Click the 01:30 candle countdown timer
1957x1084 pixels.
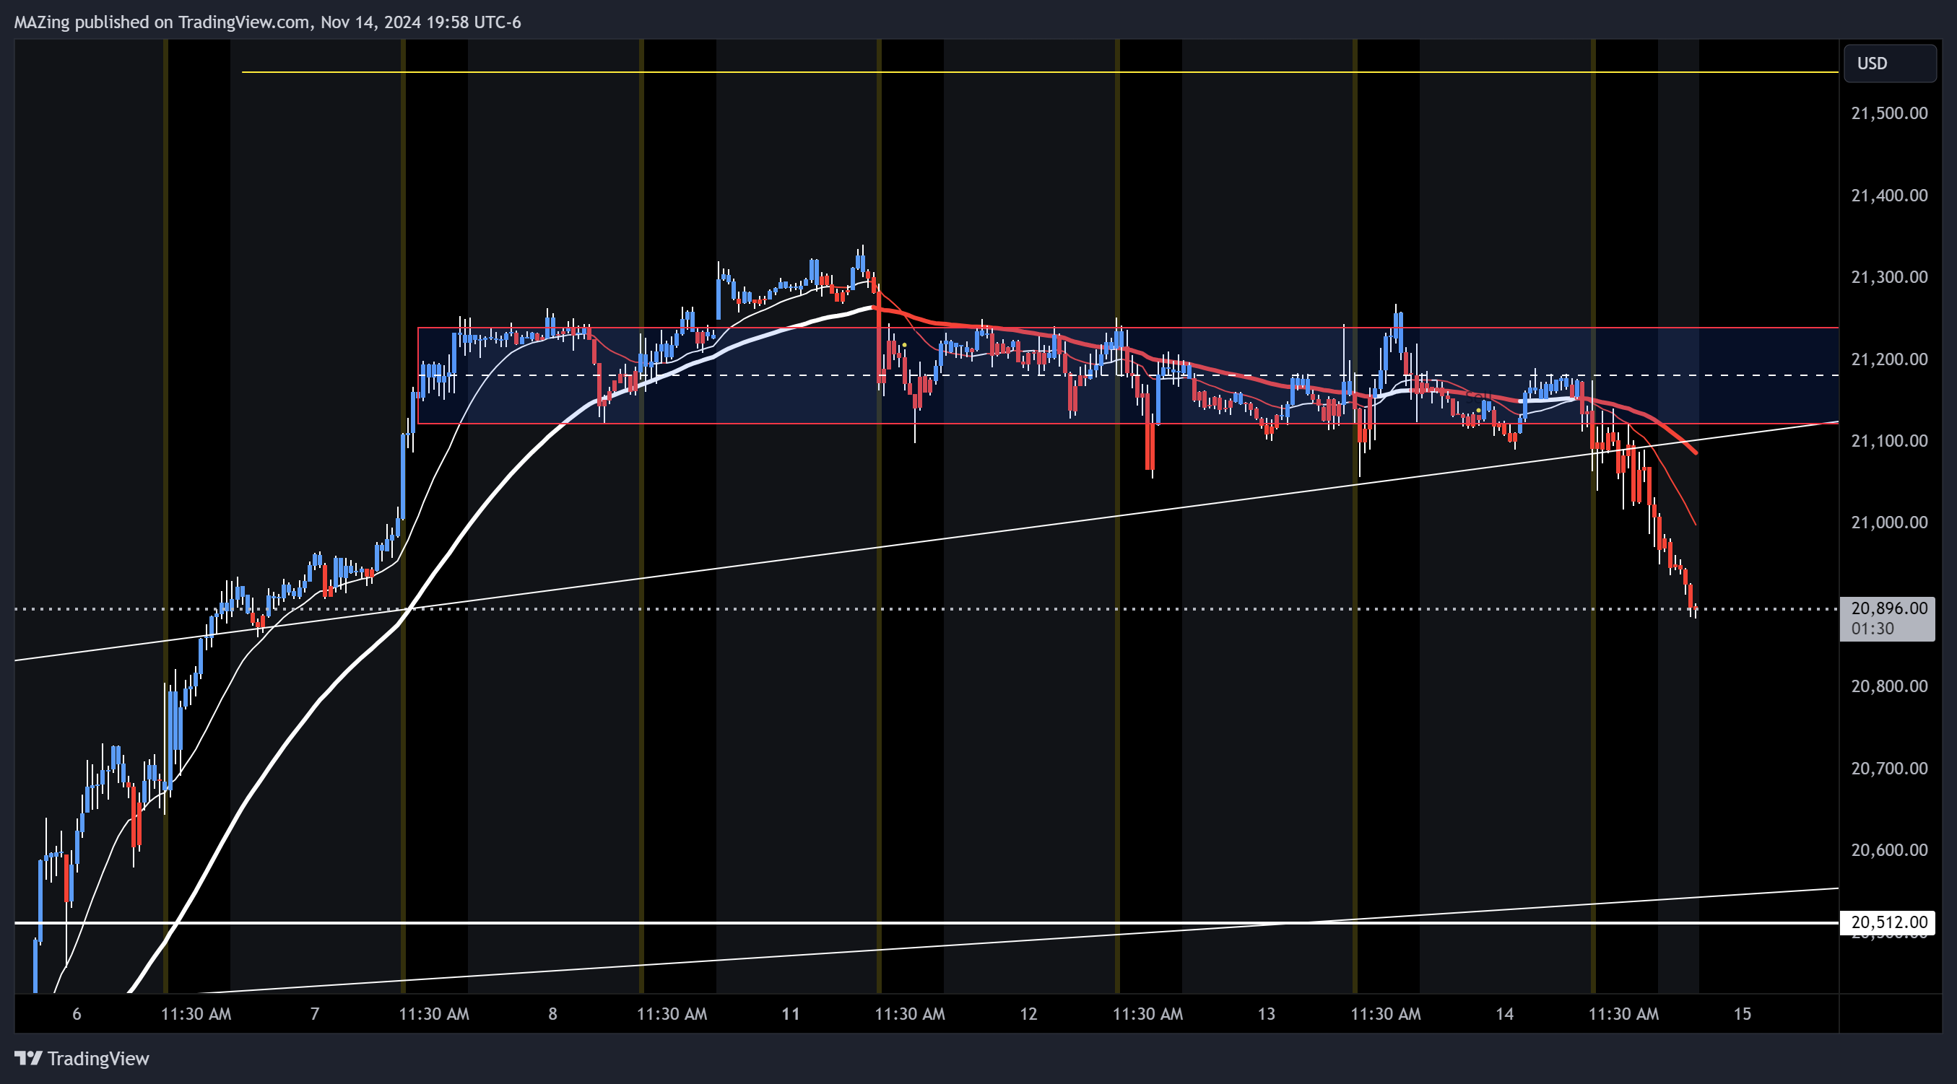[x=1872, y=629]
